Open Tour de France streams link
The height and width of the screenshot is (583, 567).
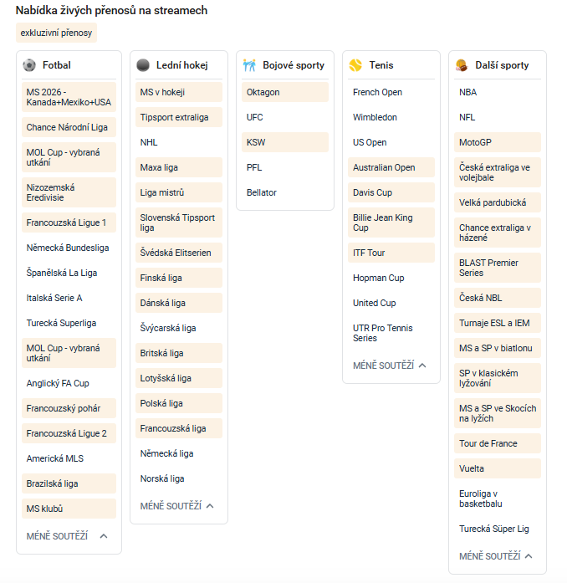(498, 443)
